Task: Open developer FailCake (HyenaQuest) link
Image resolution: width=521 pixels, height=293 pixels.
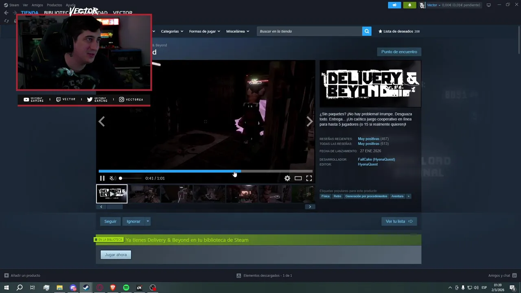Action: click(x=376, y=160)
